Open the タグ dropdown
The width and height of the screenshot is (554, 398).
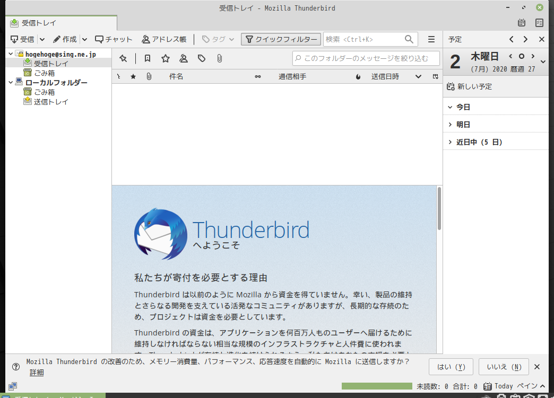pyautogui.click(x=218, y=39)
